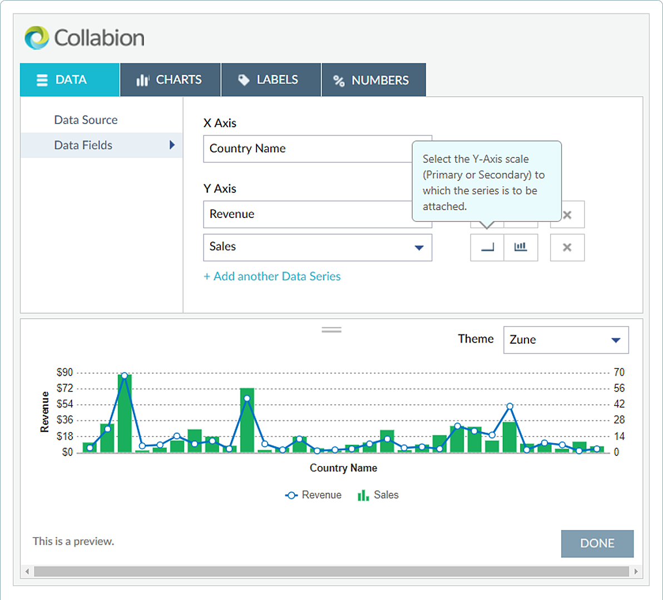This screenshot has width=663, height=600.
Task: Remove the Revenue series via its X icon
Action: (x=567, y=215)
